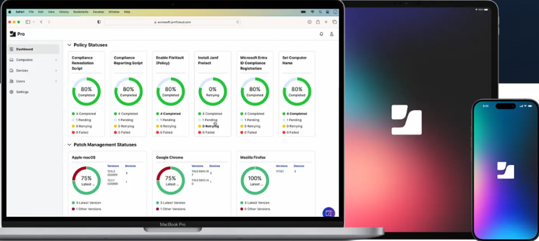Open the floating search button at bottom right

[328, 213]
